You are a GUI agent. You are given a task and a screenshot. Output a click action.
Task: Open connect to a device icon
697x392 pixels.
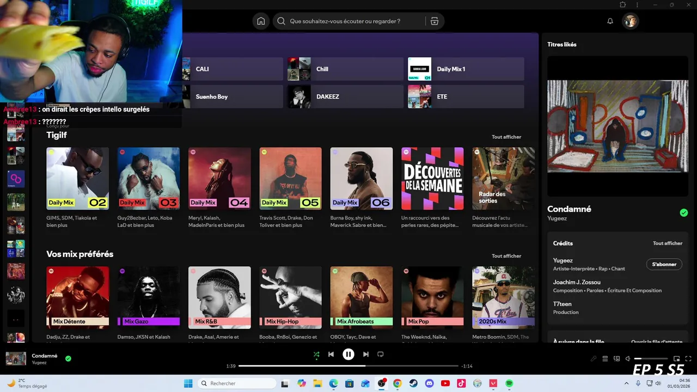(616, 359)
